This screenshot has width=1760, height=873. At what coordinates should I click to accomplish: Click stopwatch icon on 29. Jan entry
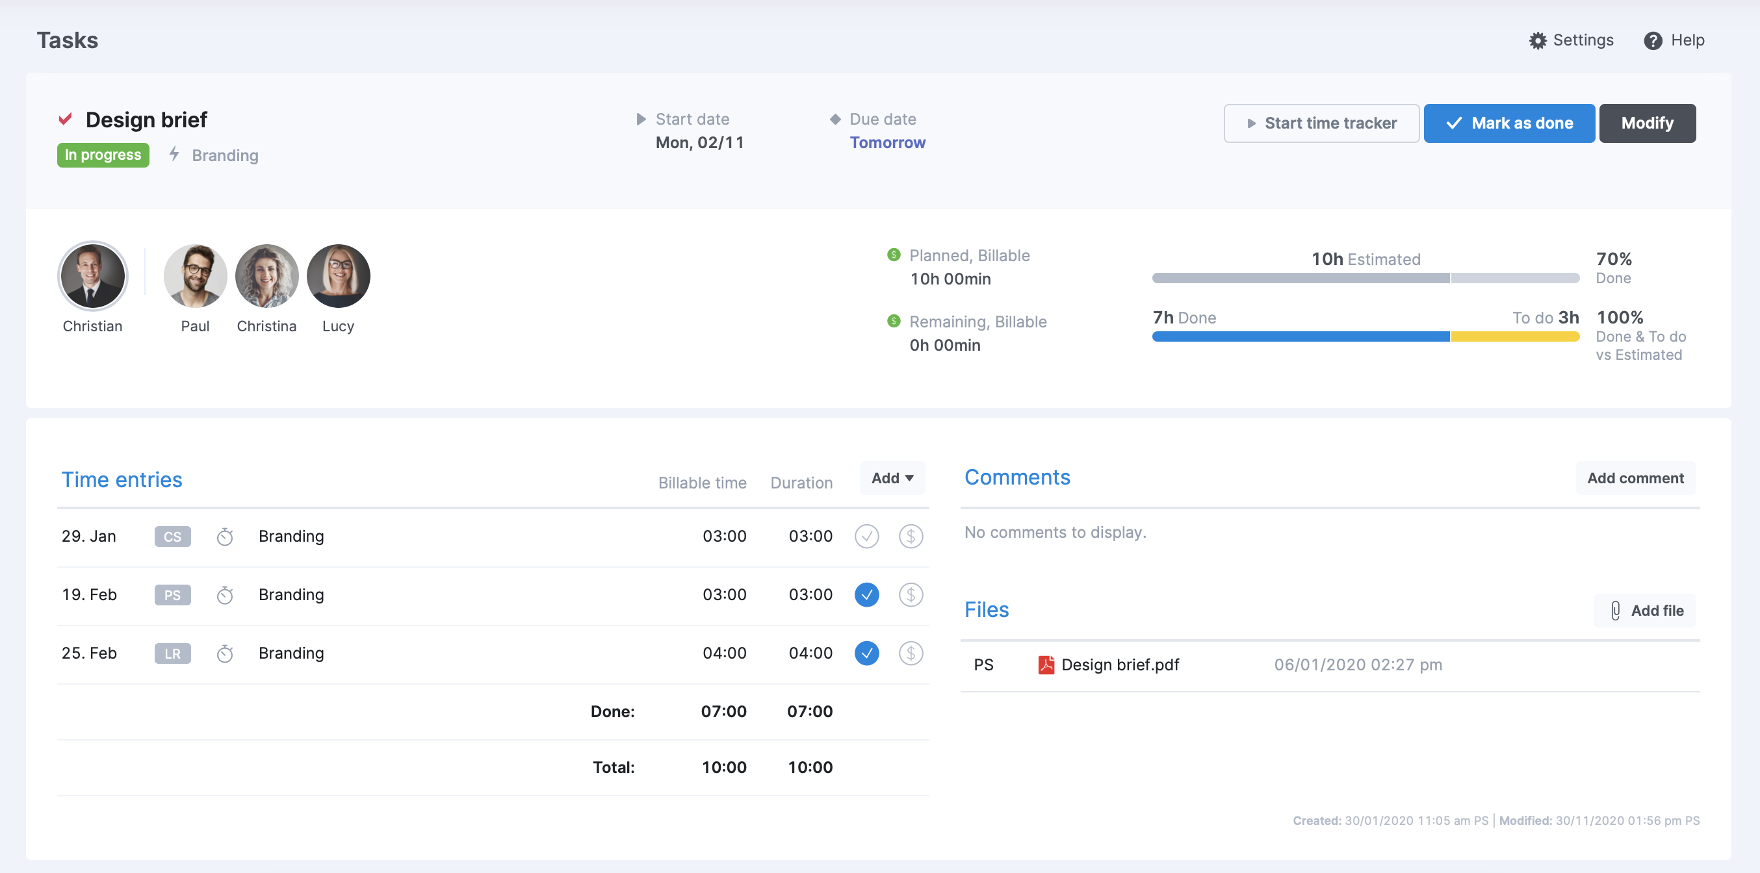pyautogui.click(x=225, y=537)
